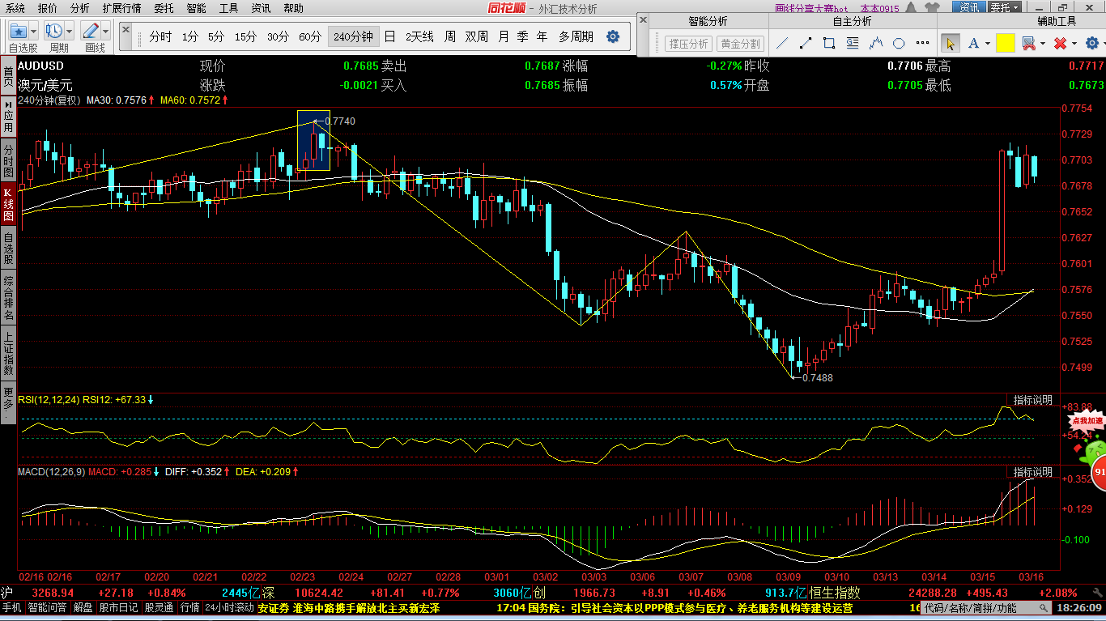Open the 自选股 star folder toolbar icon
This screenshot has height=621, width=1106.
[x=19, y=31]
